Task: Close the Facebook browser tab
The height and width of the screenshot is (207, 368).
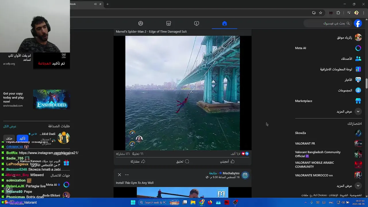Action: (100, 4)
